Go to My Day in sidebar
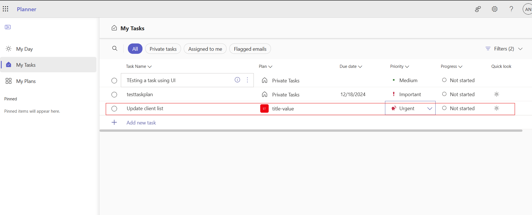The height and width of the screenshot is (215, 532). click(x=48, y=49)
